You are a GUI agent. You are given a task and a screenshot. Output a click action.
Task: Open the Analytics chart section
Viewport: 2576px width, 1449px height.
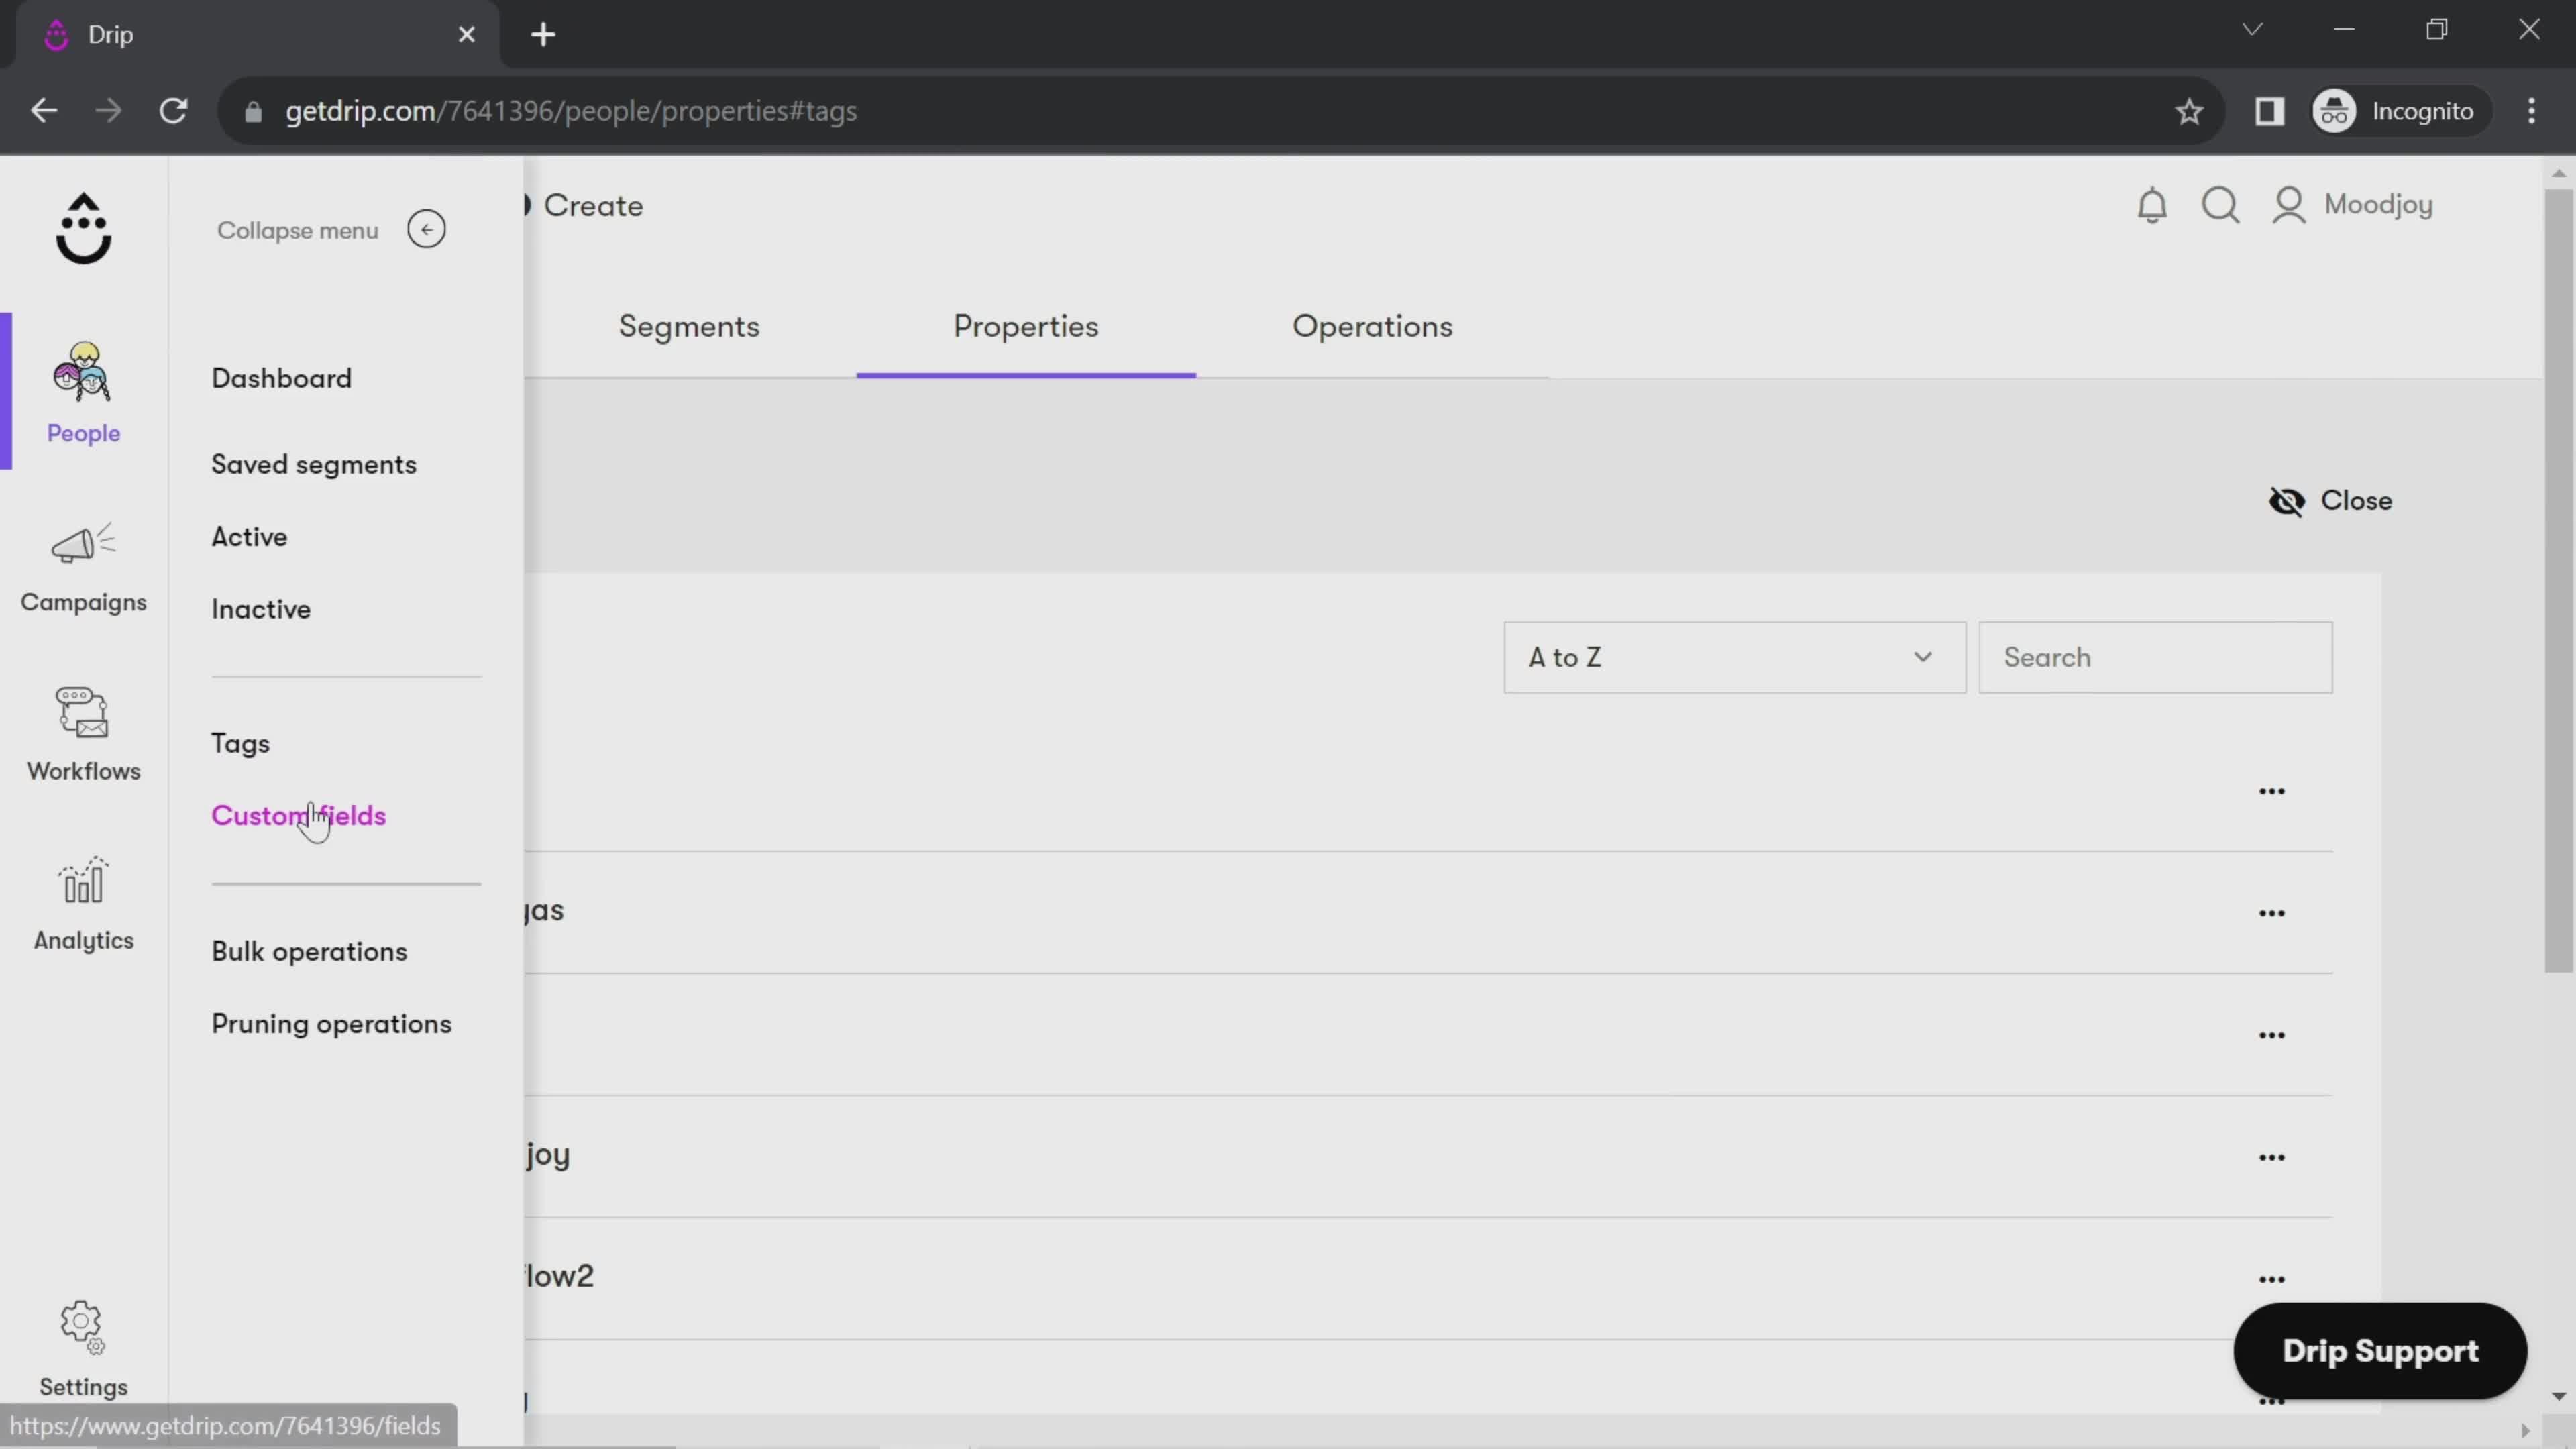(x=83, y=904)
